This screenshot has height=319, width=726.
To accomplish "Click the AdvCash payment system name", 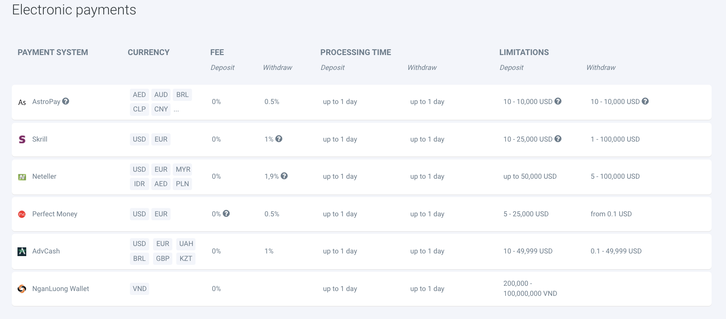I will [x=46, y=251].
